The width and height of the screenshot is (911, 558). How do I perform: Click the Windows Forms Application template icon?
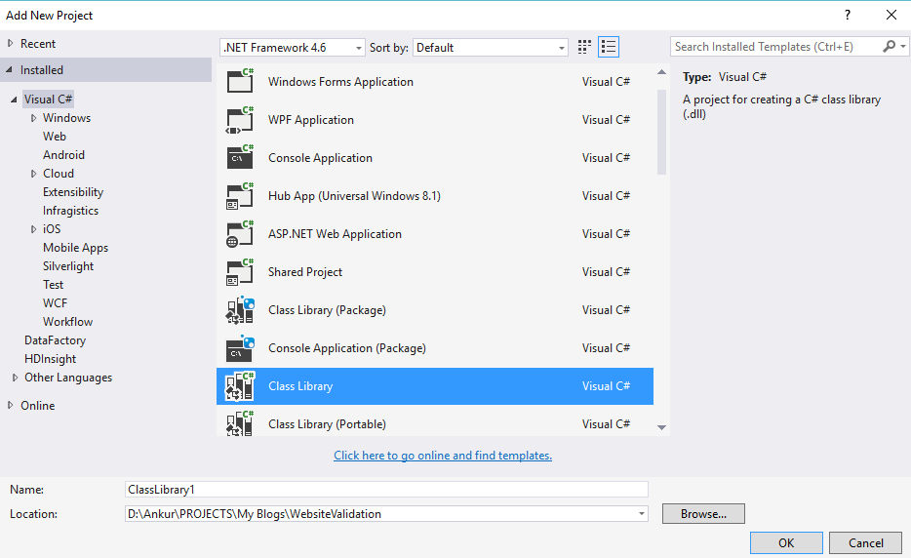[240, 82]
